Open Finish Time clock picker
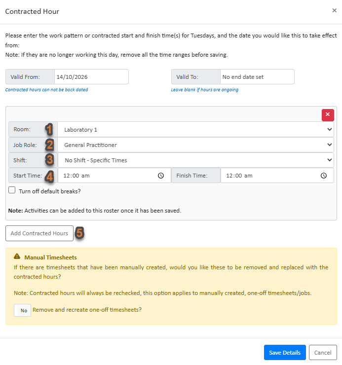The width and height of the screenshot is (342, 365). coord(324,176)
